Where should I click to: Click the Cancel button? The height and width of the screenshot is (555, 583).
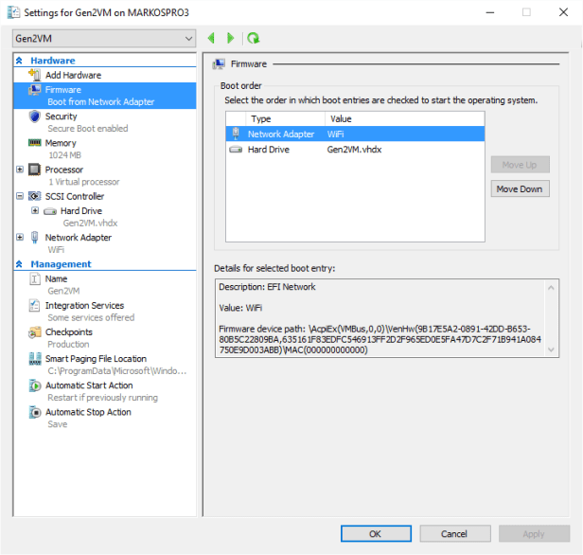453,534
